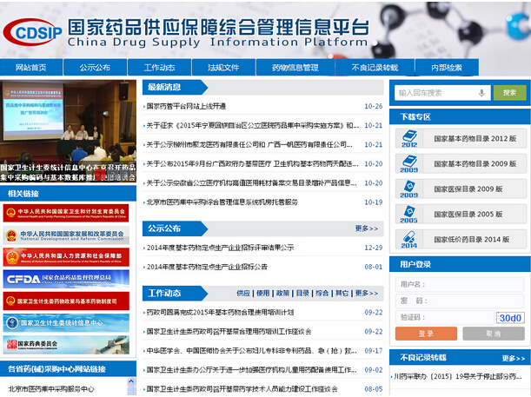The image size is (531, 397).
Task: Open the 2015年宁夏 procurement plan news item
Action: (253, 126)
